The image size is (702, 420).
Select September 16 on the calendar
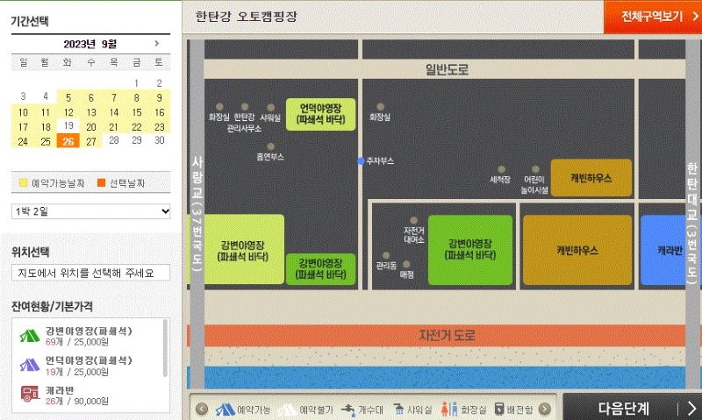[160, 112]
